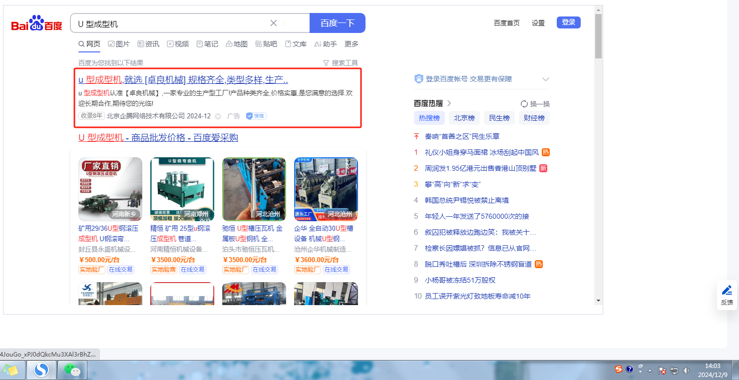The image size is (739, 380).
Task: Click the 热 badge beside 礼仪小姐 headline
Action: tap(546, 152)
